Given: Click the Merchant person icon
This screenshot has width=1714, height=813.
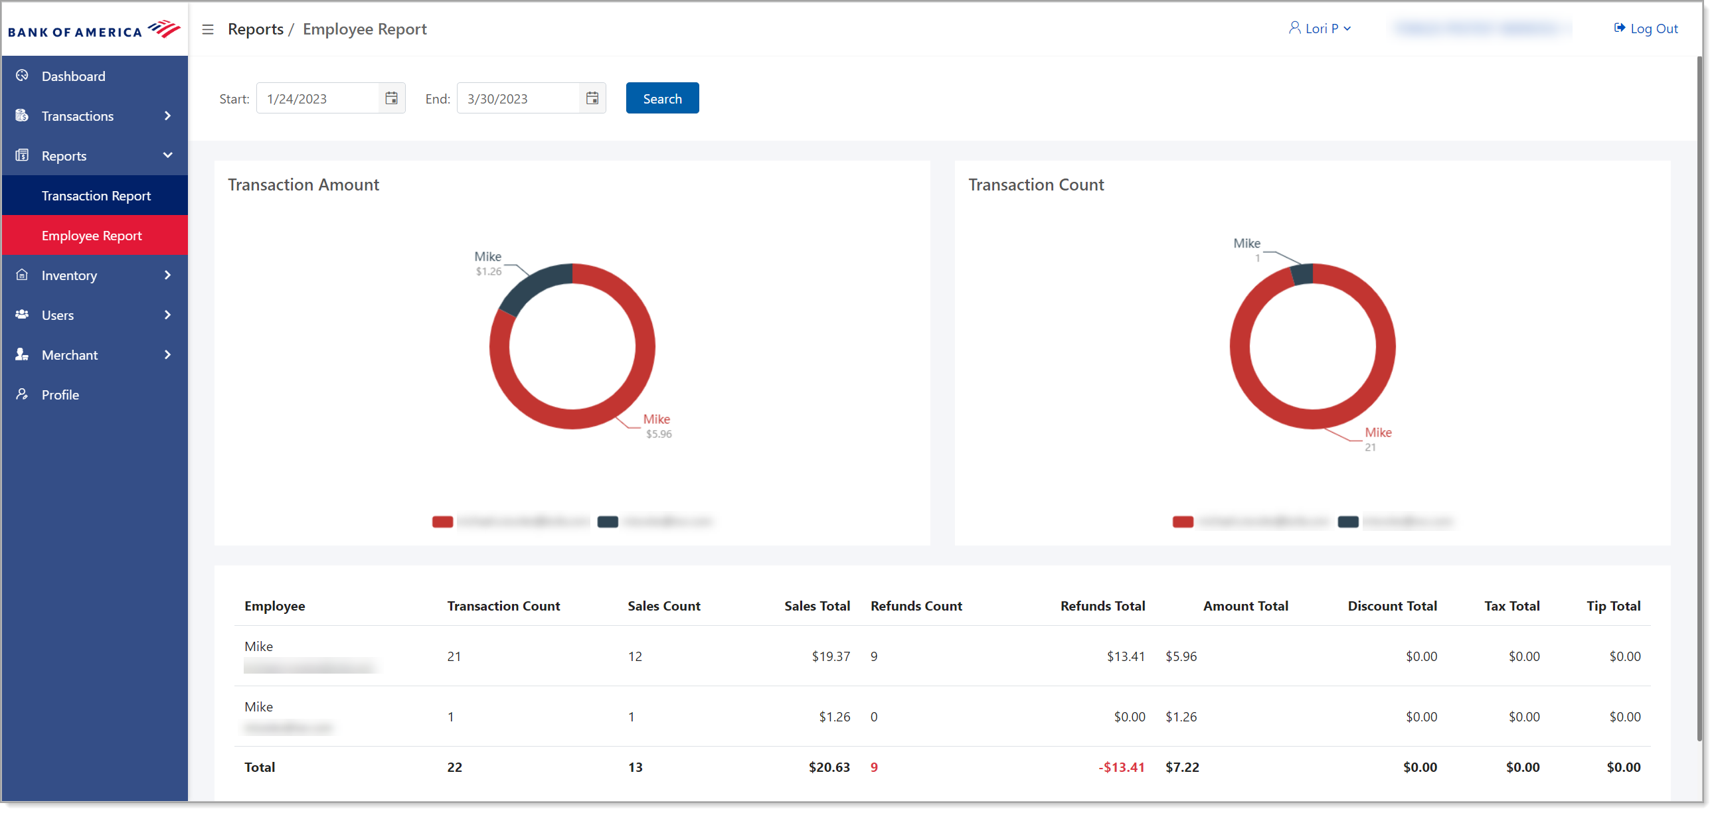Looking at the screenshot, I should click(22, 354).
